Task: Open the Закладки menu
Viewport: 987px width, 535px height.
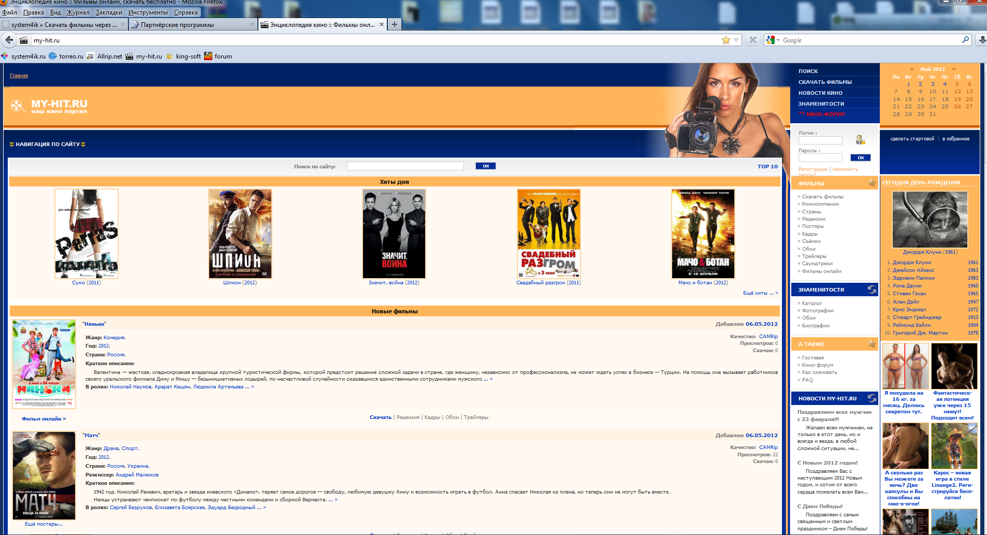Action: click(109, 12)
